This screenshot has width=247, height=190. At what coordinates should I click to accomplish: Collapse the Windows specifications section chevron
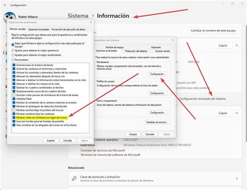(x=237, y=113)
